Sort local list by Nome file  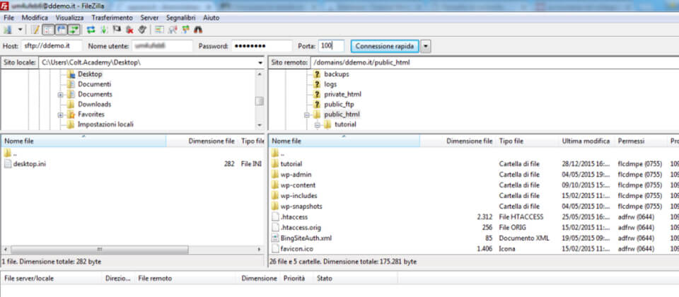83,141
